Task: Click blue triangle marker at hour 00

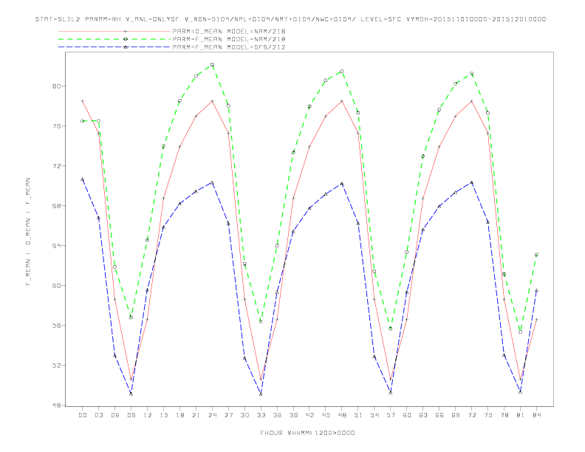Action: (x=83, y=179)
